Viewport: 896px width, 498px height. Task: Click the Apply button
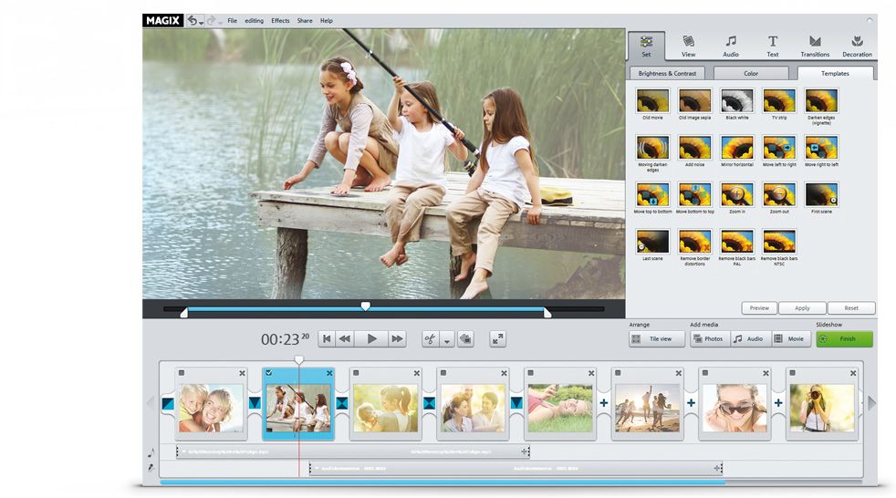pos(802,307)
